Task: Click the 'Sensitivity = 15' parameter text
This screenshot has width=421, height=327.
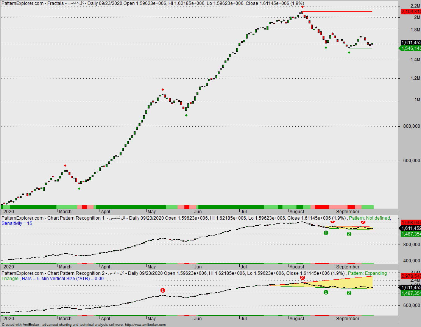Action: coord(17,223)
